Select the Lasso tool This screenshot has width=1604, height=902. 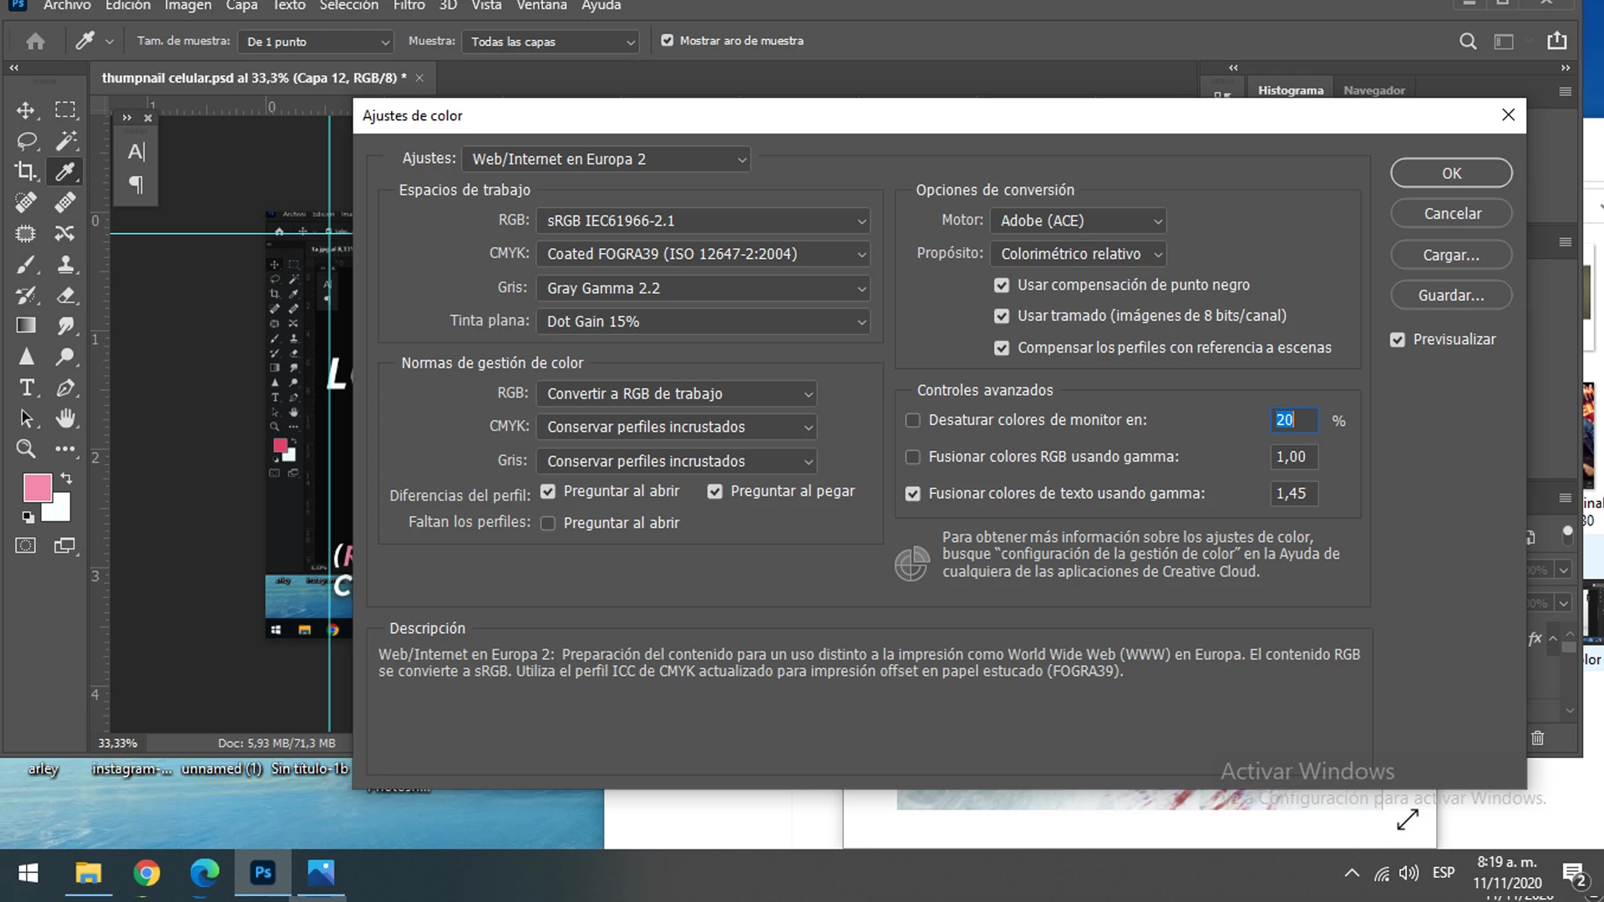tap(26, 140)
